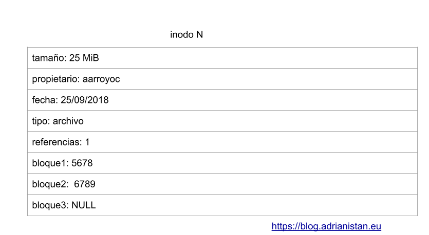
Task: Select the owner name "aarroyoc"
Action: (101, 79)
